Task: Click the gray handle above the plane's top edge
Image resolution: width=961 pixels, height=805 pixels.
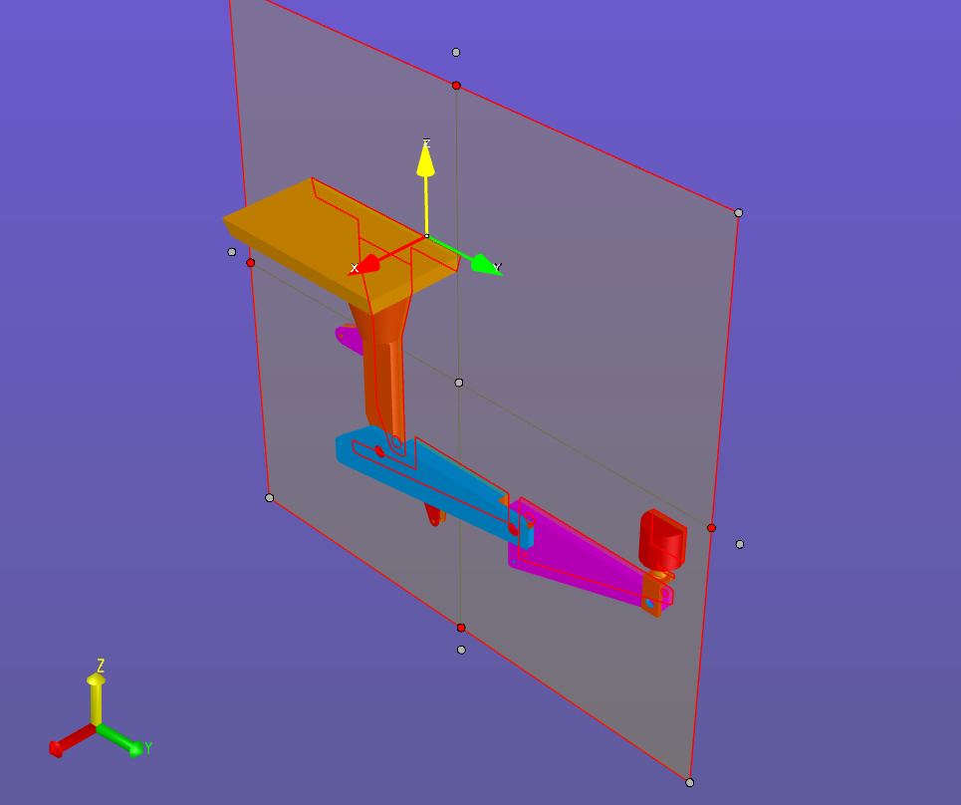Action: [x=456, y=52]
